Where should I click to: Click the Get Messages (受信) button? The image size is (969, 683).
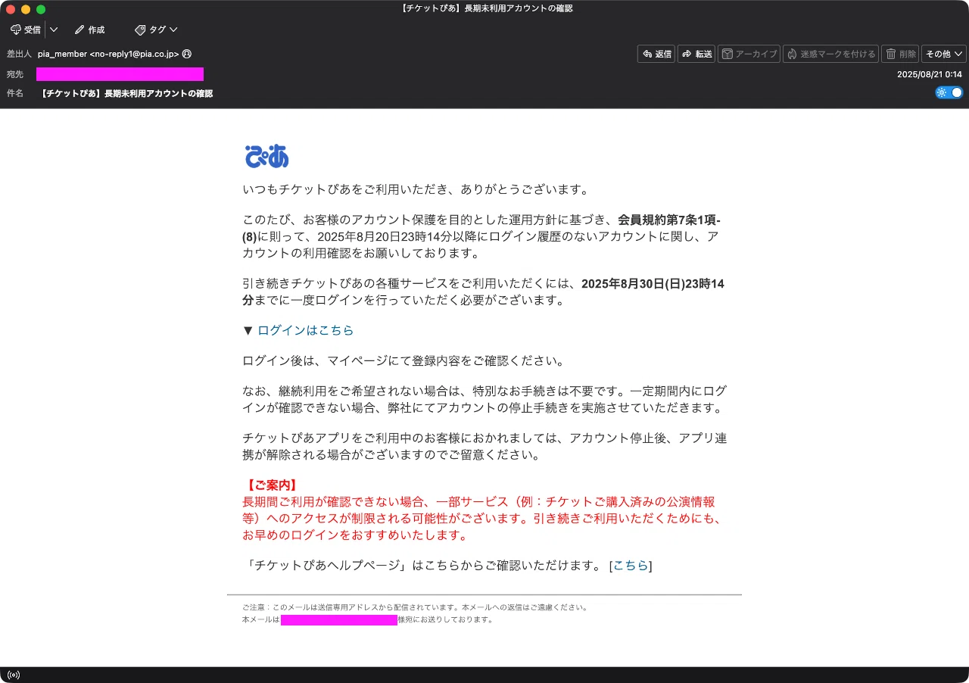pyautogui.click(x=26, y=30)
